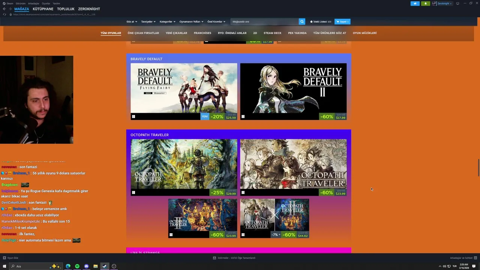Click Oyun Ekle add game button

(x=10, y=258)
